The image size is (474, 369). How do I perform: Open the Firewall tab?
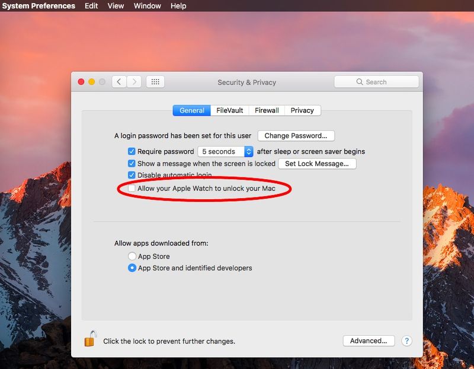tap(267, 110)
